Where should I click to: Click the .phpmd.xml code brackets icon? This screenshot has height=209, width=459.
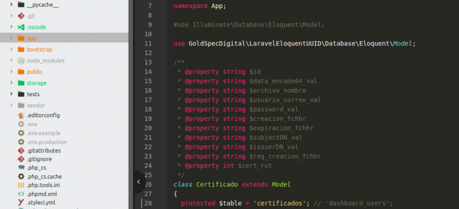pyautogui.click(x=21, y=194)
